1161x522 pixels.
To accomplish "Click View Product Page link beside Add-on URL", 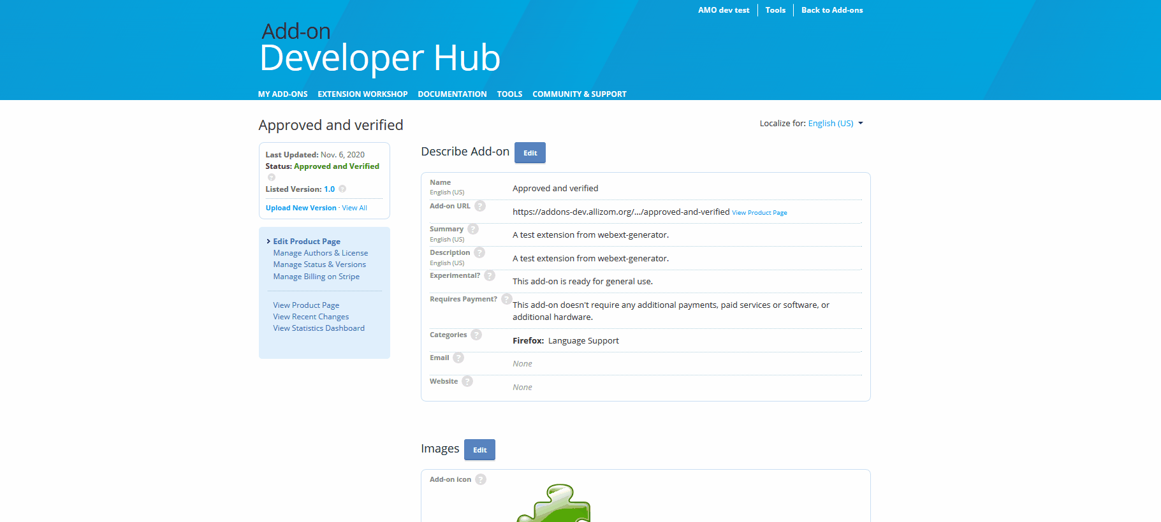I will [759, 213].
